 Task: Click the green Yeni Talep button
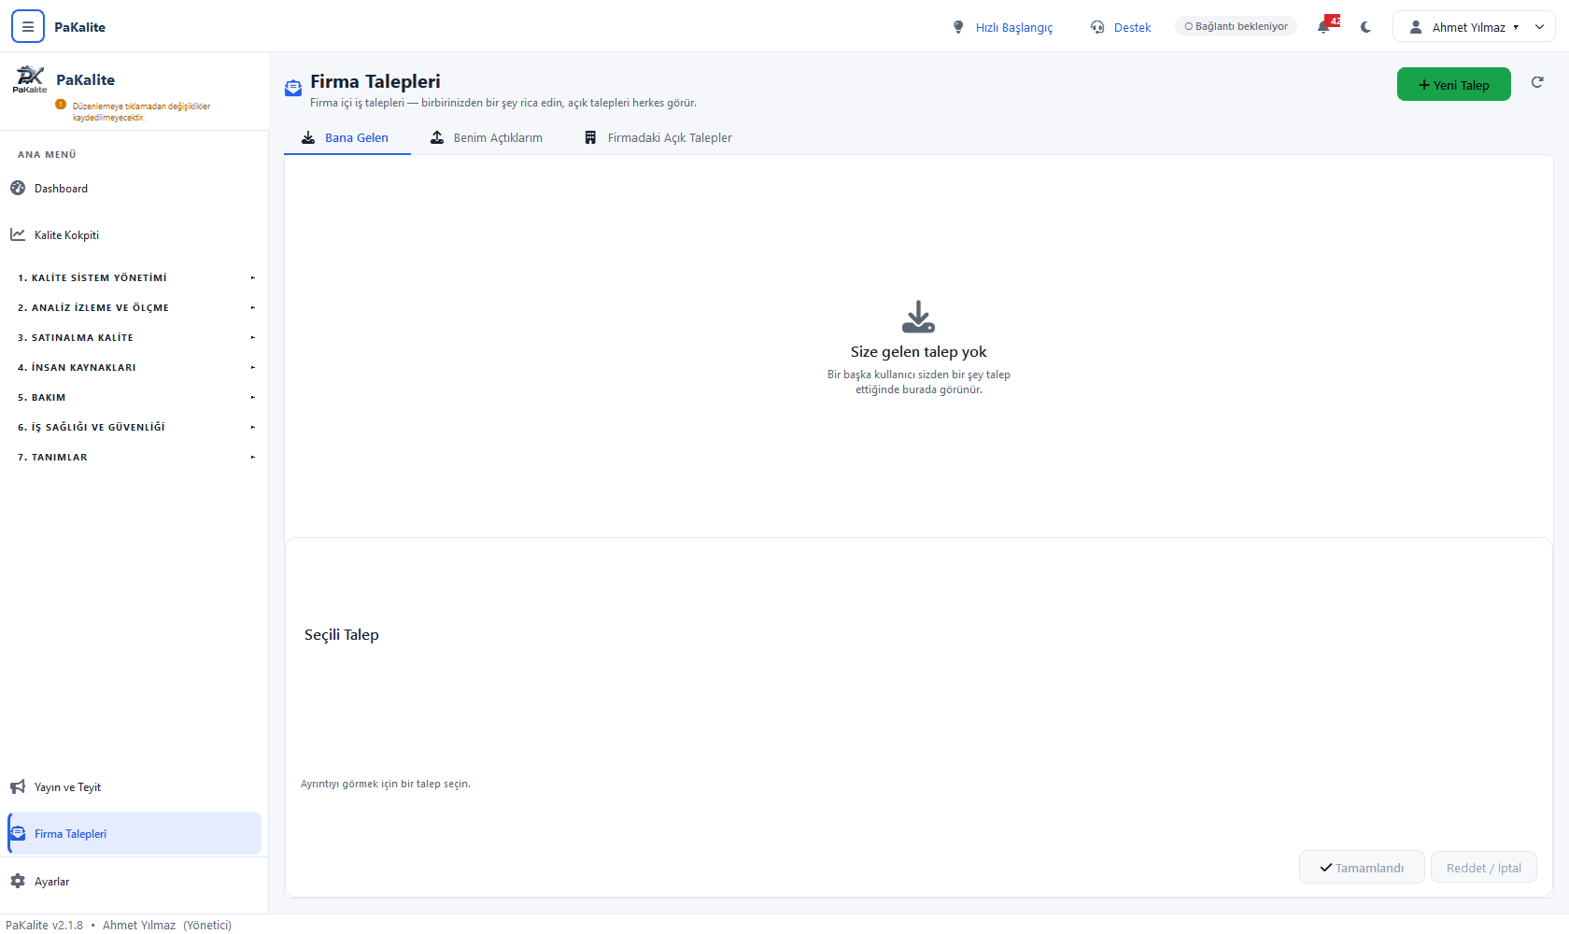tap(1454, 84)
